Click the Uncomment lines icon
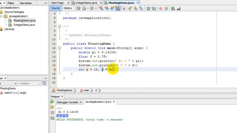This screenshot has width=237, height=133. pos(178,8)
